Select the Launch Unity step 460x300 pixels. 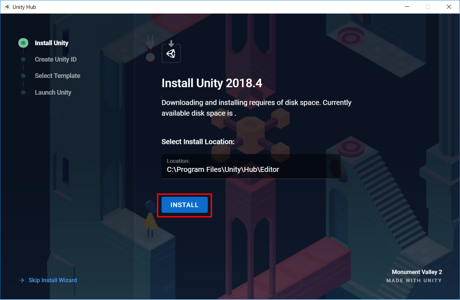[53, 93]
